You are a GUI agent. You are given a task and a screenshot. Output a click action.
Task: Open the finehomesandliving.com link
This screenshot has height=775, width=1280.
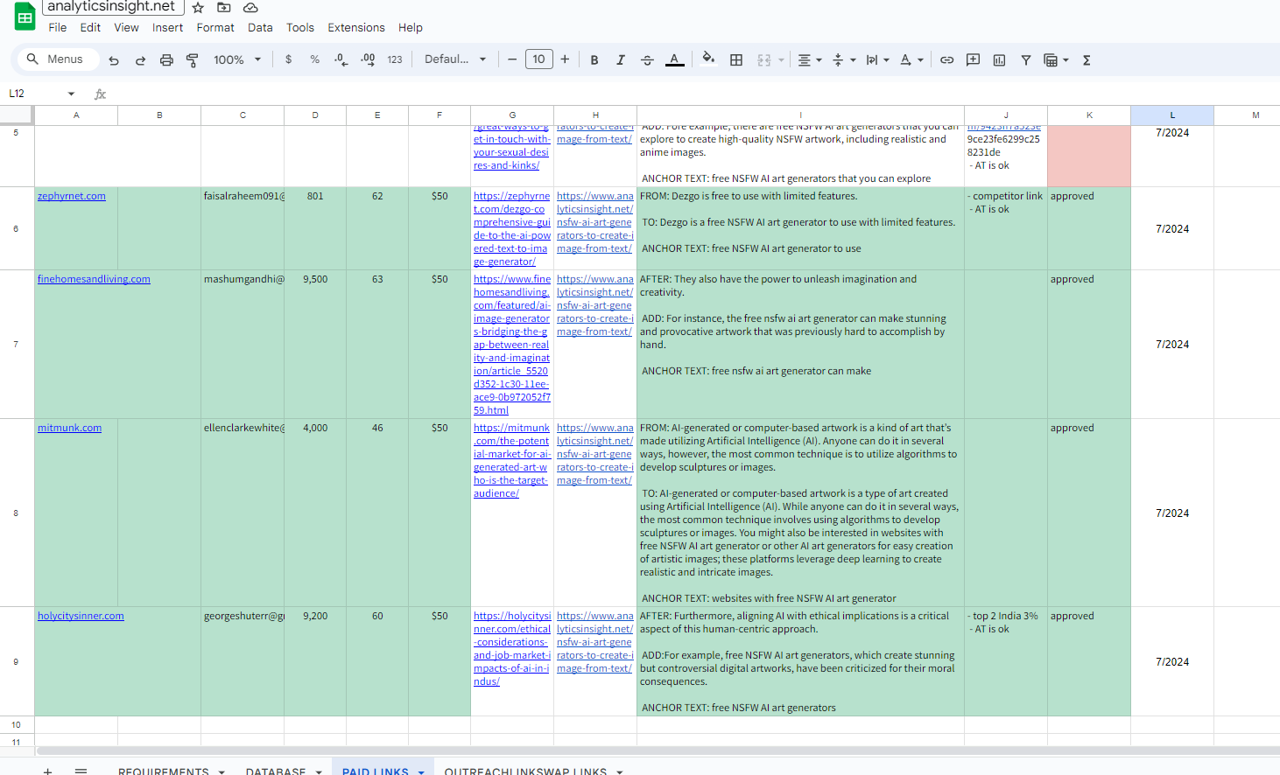[94, 279]
